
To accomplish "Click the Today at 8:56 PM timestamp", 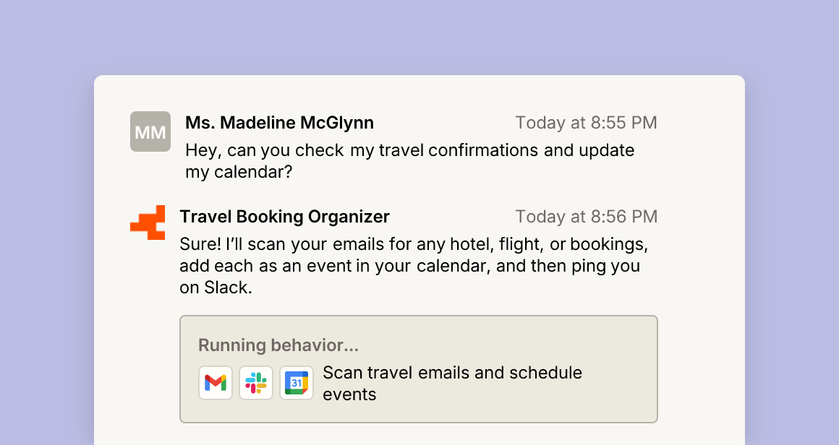I will [x=586, y=216].
